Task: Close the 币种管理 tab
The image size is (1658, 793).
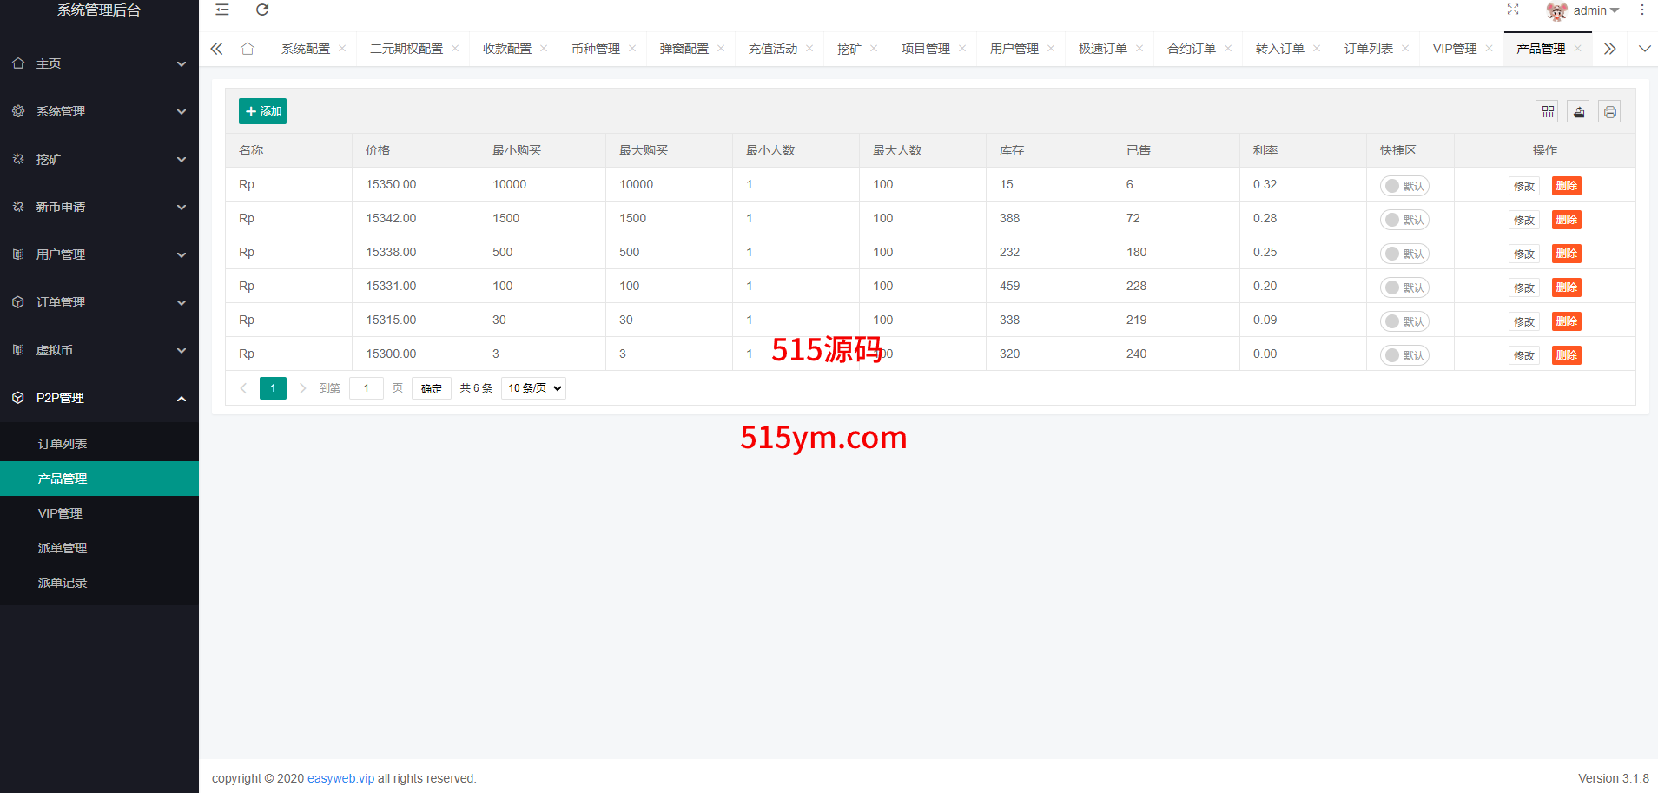Action: click(632, 49)
